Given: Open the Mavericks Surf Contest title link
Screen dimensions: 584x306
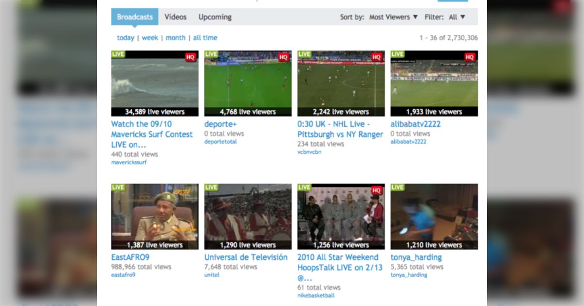Looking at the screenshot, I should 152,134.
